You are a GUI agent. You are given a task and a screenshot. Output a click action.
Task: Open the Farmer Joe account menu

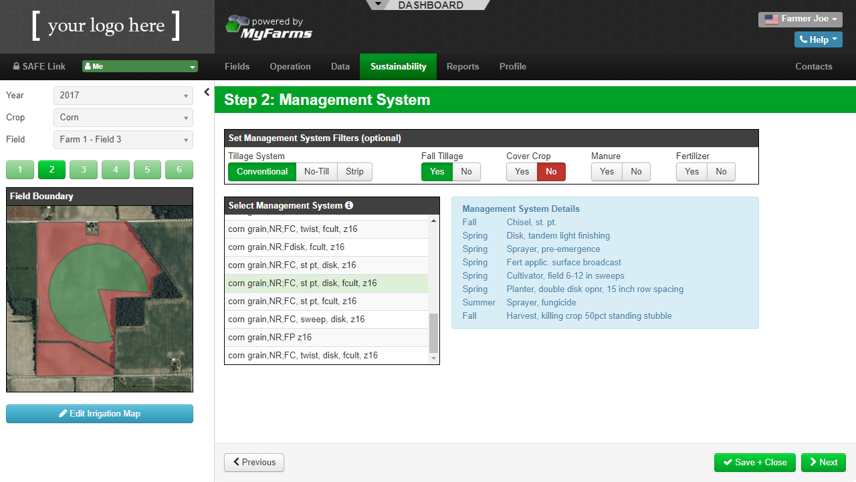(800, 19)
